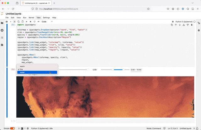Image resolution: width=201 pixels, height=130 pixels.
Task: Interrupt the kernel with the stop icon
Action: [30, 22]
